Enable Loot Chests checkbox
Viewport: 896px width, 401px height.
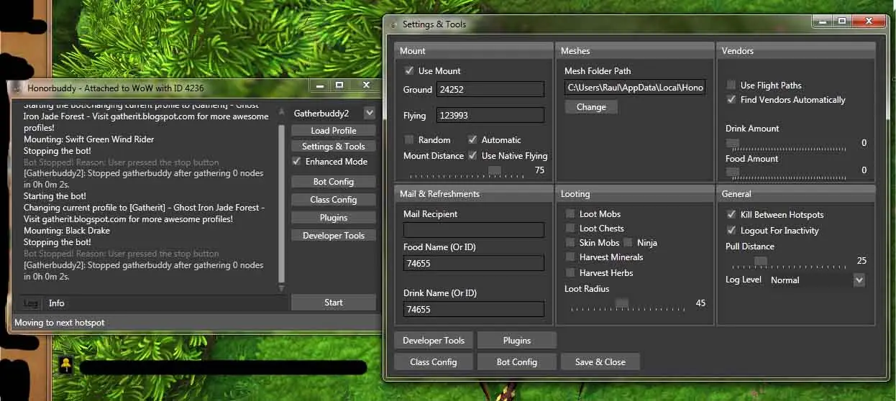point(570,228)
